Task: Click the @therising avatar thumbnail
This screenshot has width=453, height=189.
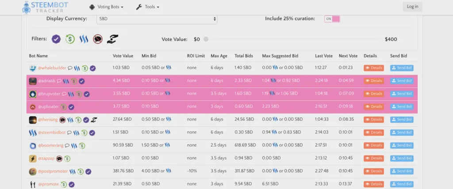Action: [33, 120]
